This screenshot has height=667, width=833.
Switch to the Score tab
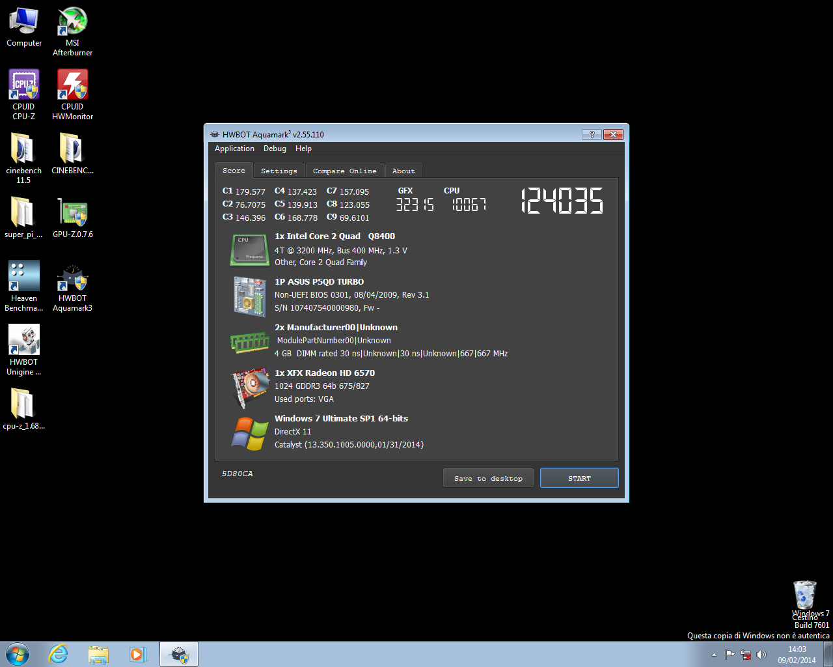[x=234, y=171]
